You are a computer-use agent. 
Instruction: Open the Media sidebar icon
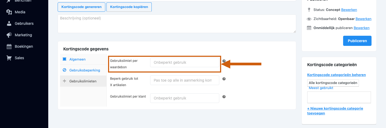pyautogui.click(x=9, y=12)
